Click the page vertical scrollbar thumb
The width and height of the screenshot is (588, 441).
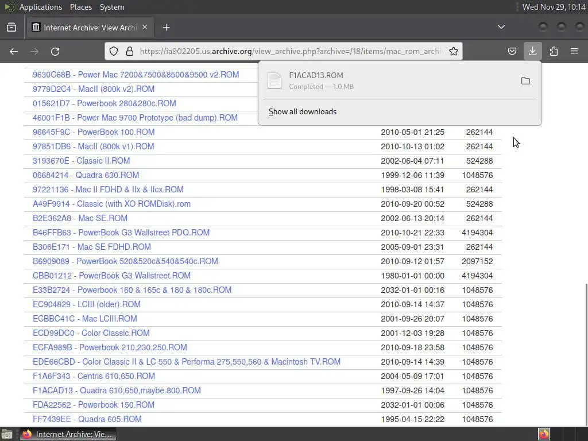[x=586, y=354]
